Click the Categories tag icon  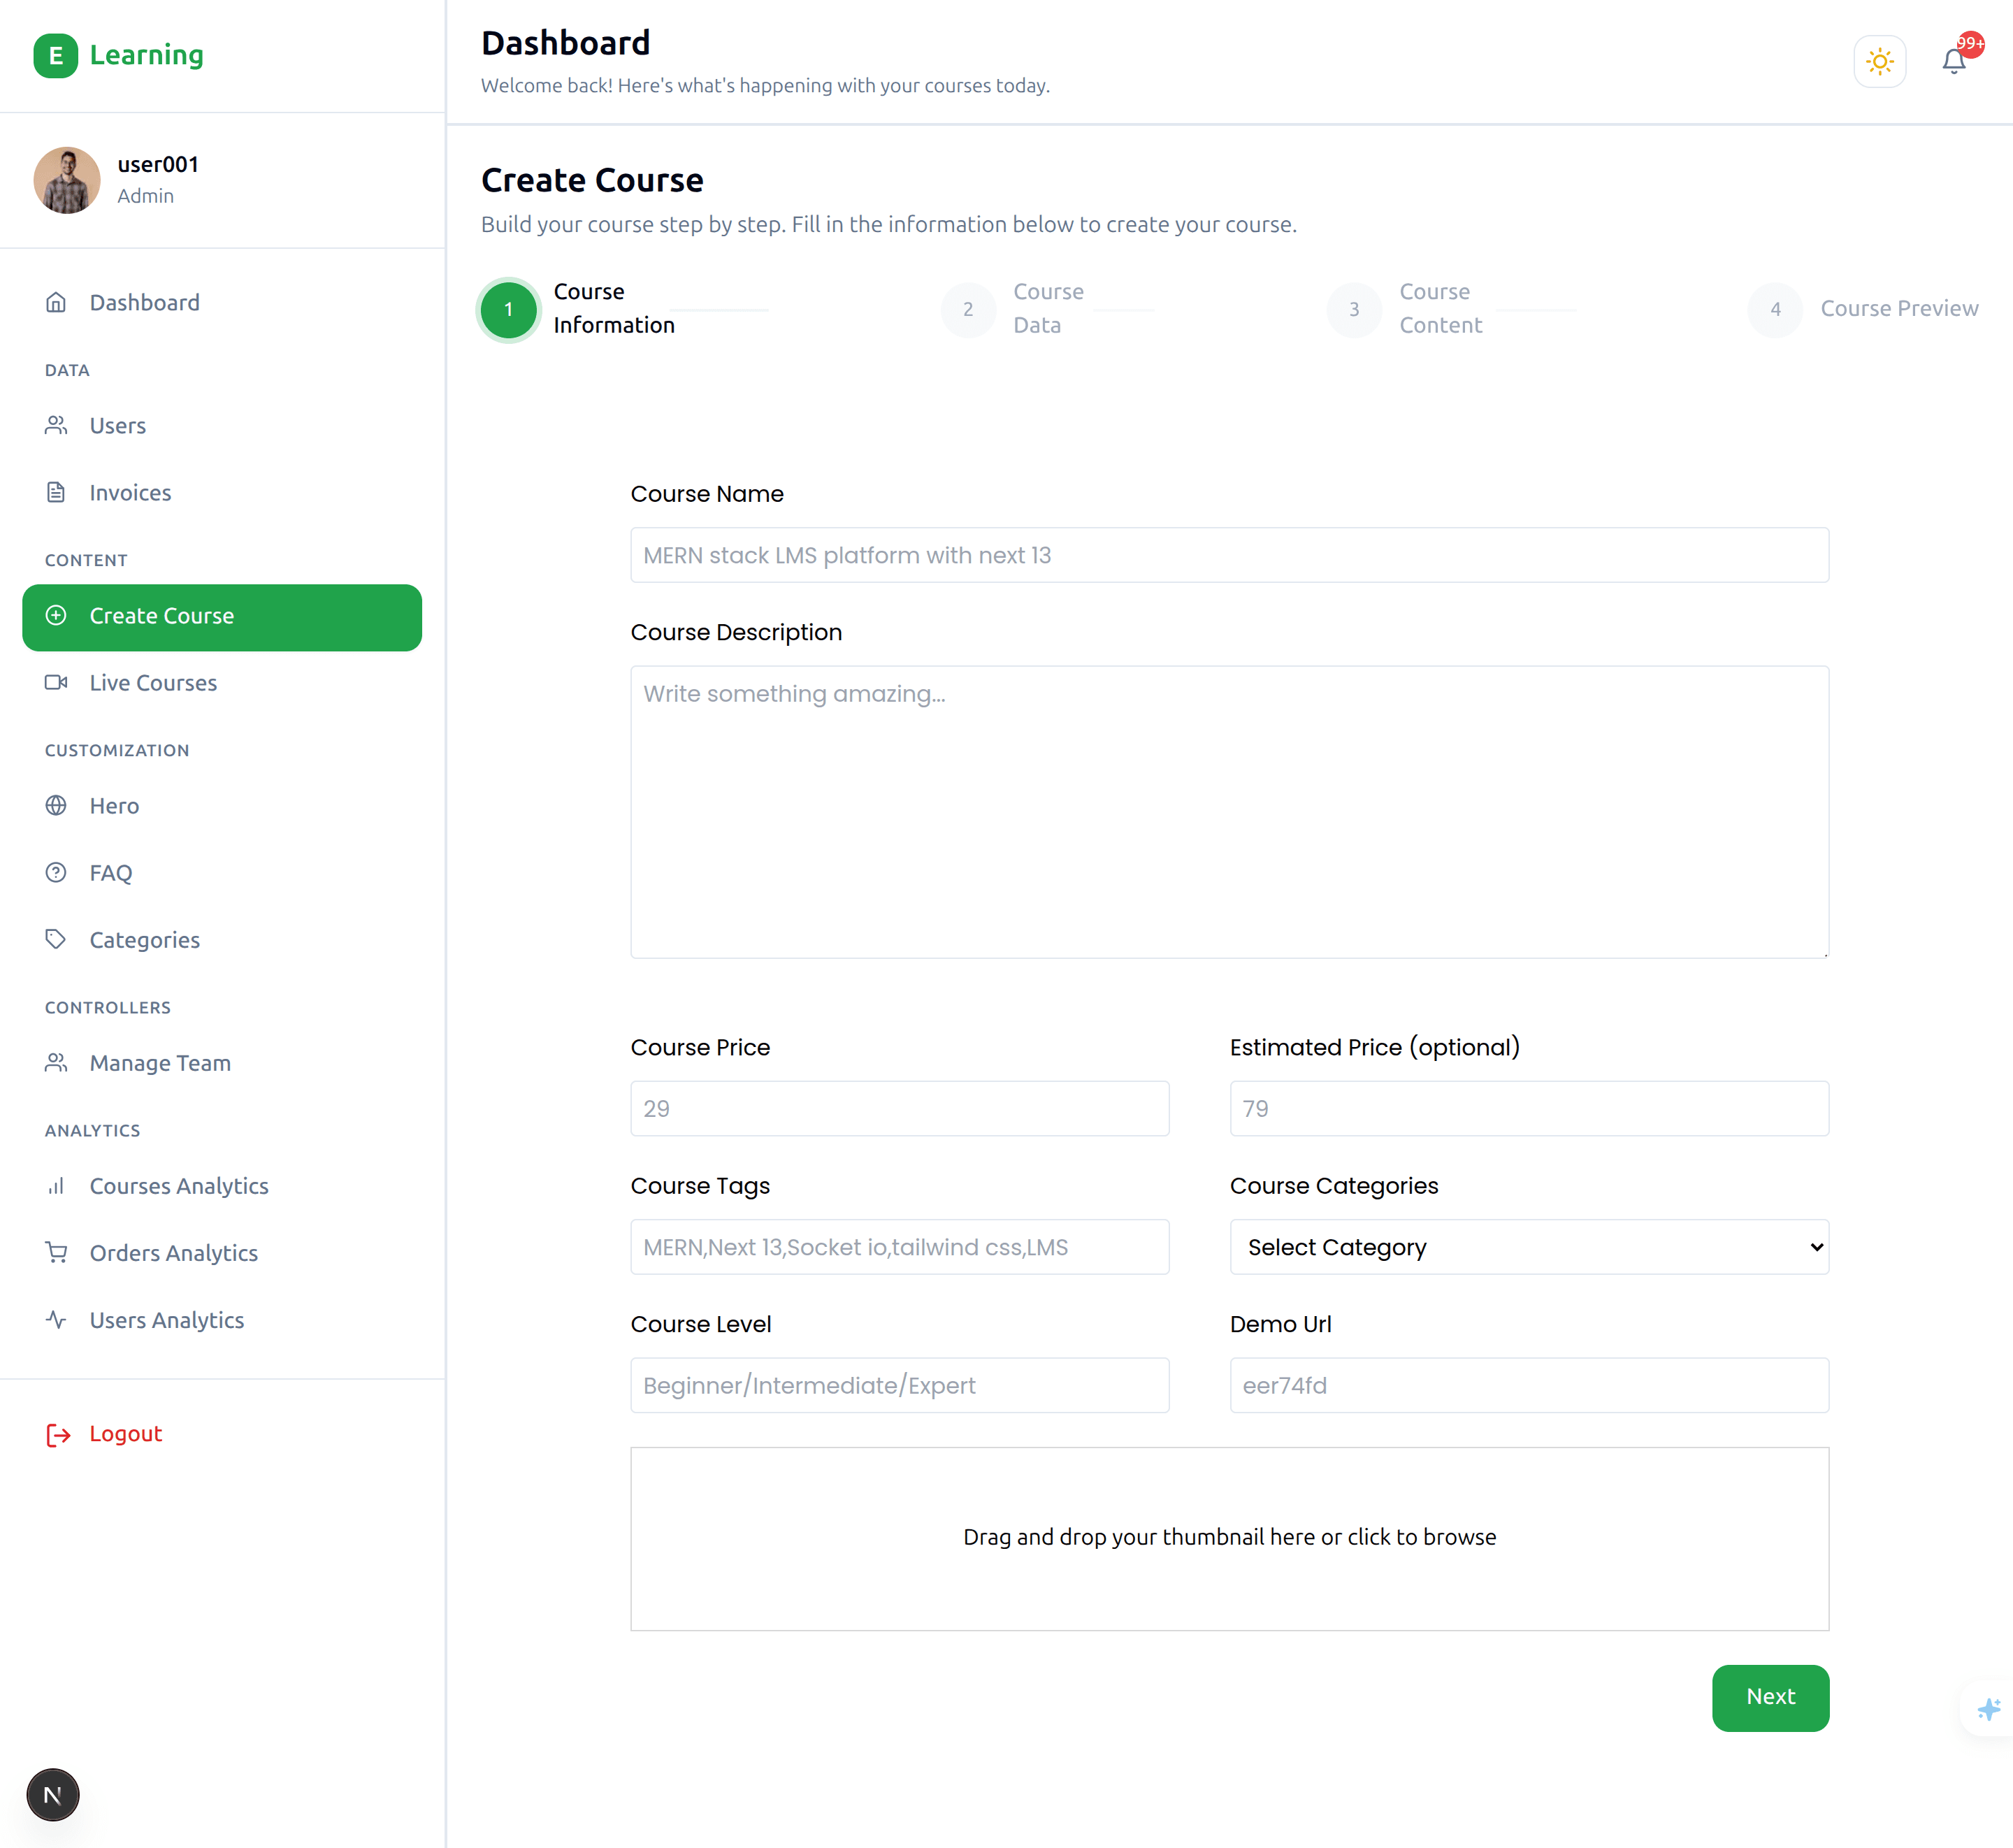pos(56,939)
